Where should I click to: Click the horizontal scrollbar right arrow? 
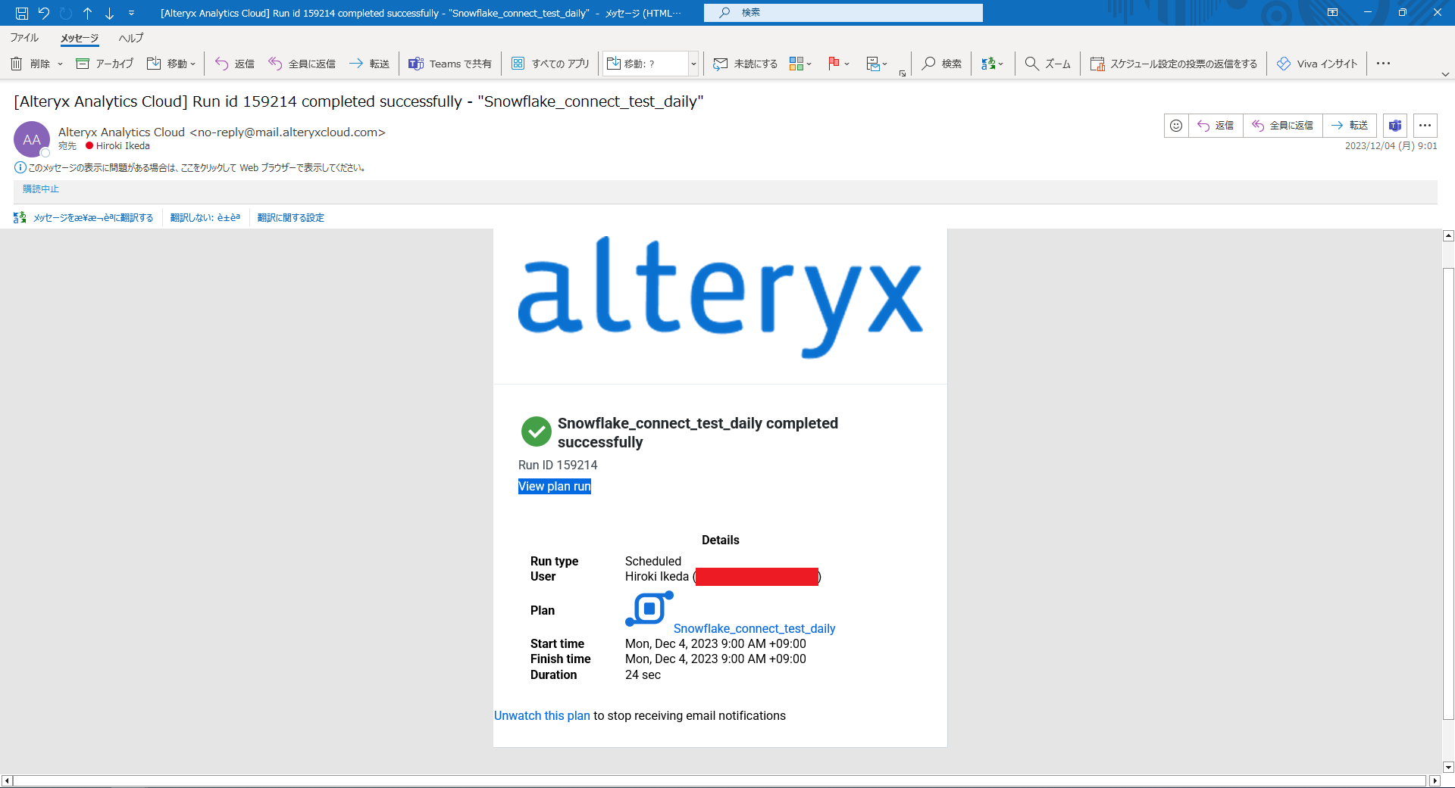tap(1434, 780)
